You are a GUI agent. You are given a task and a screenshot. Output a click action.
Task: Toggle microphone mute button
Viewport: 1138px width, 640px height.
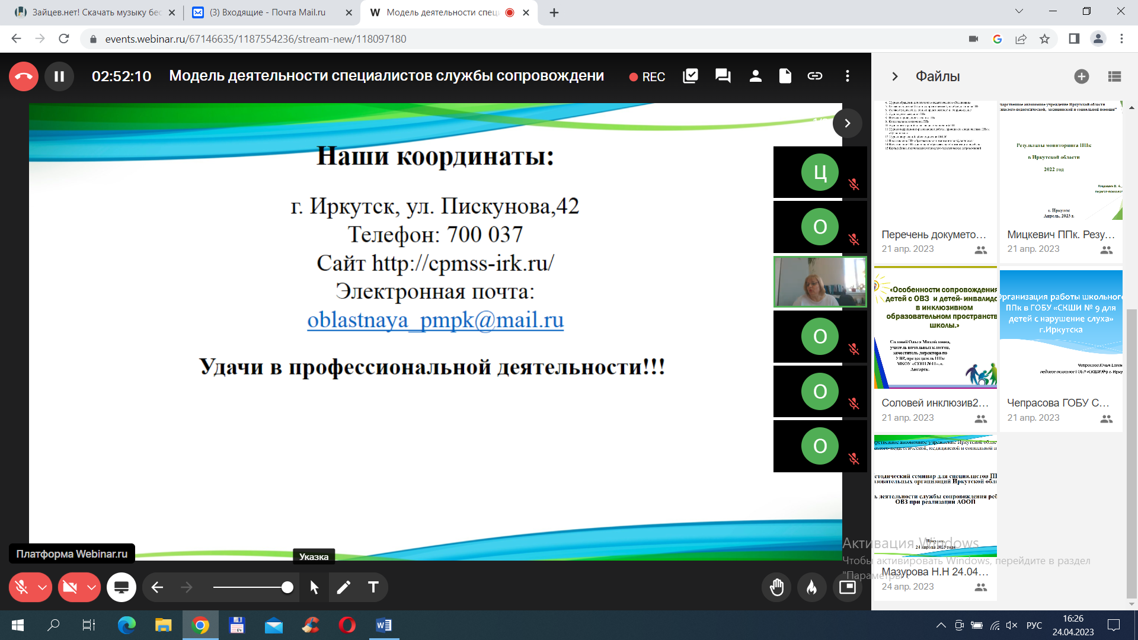(21, 587)
